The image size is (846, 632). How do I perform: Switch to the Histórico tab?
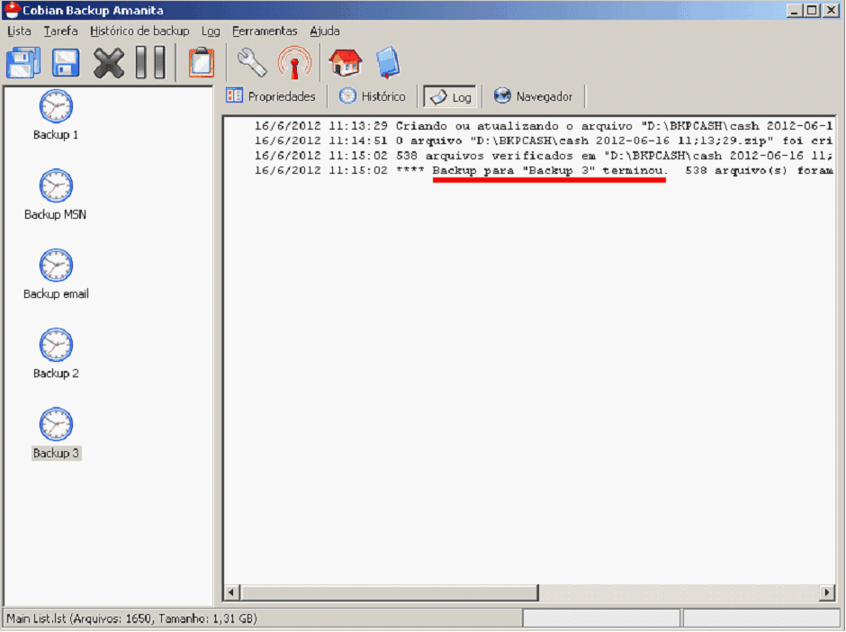pos(373,96)
